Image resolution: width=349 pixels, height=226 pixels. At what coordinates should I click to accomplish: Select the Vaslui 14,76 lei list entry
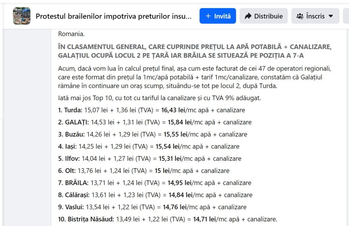tap(152, 207)
